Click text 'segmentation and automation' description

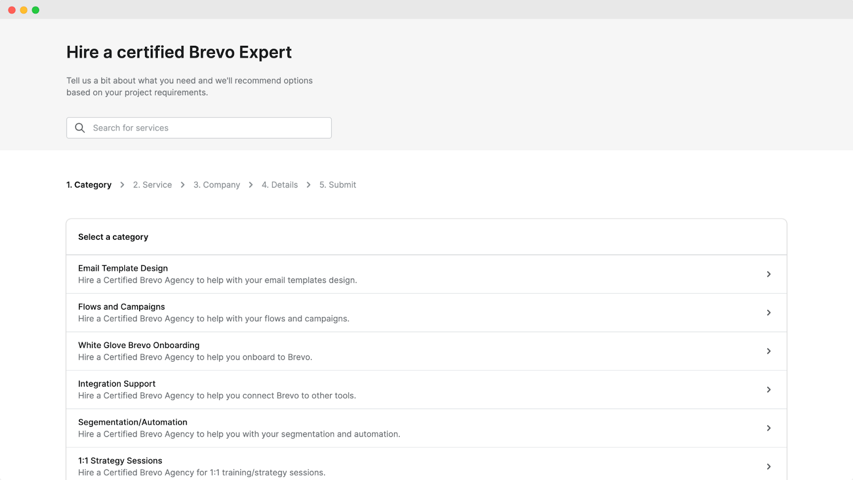[x=340, y=434]
